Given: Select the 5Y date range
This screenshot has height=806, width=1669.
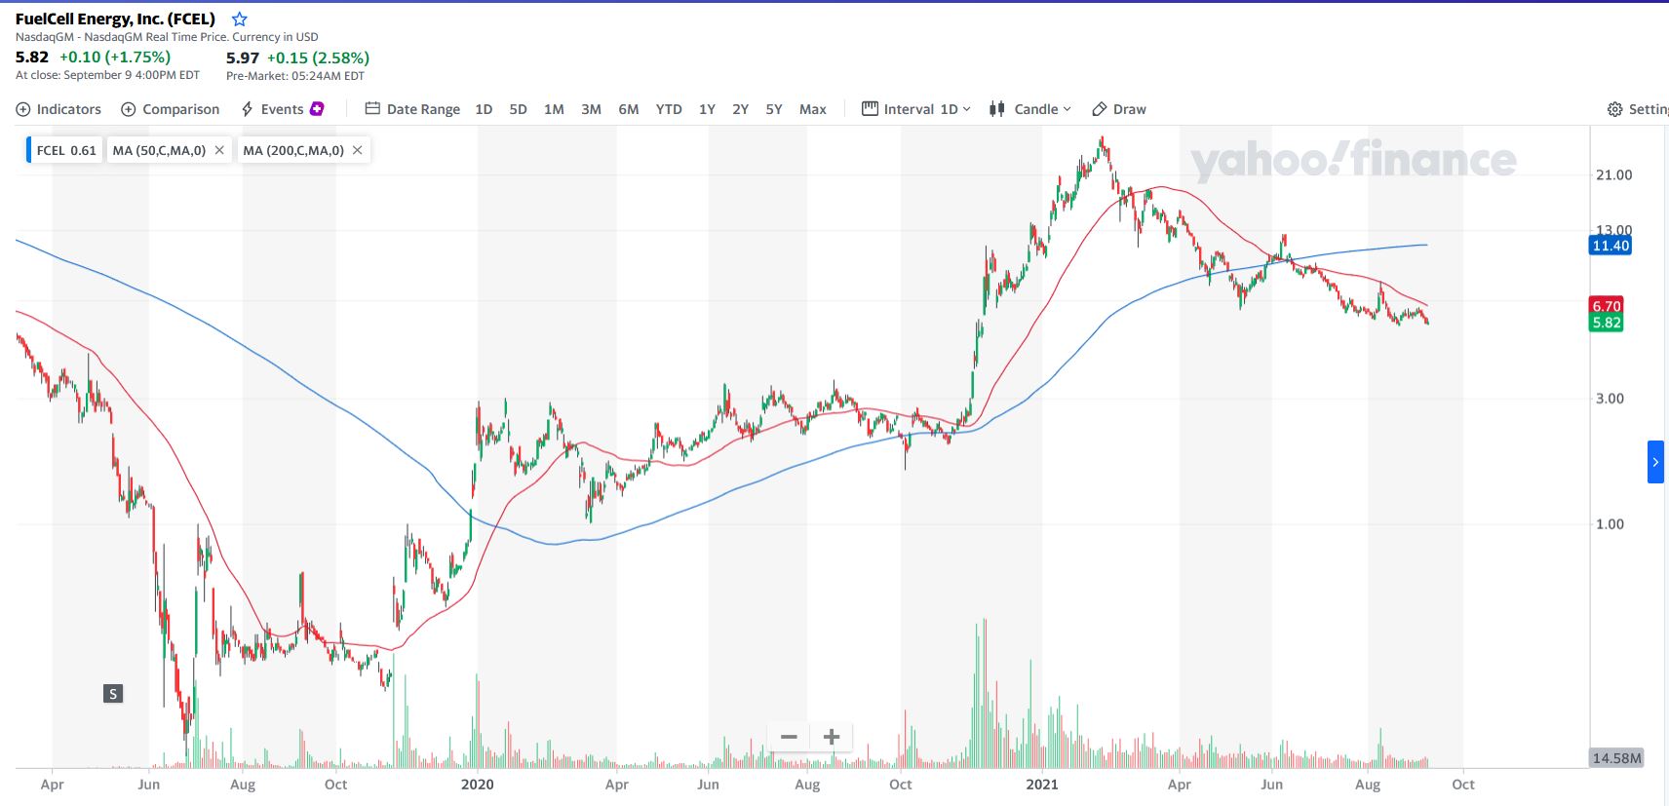Looking at the screenshot, I should 774,109.
